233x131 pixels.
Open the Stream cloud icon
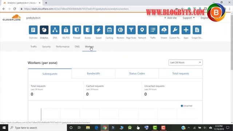164,30
